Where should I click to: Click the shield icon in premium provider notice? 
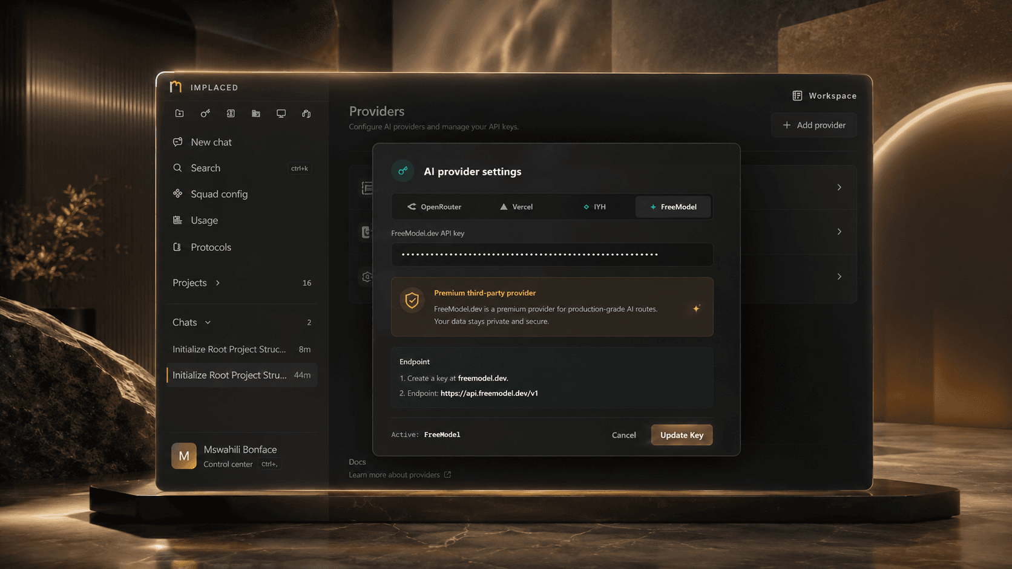[x=412, y=300]
